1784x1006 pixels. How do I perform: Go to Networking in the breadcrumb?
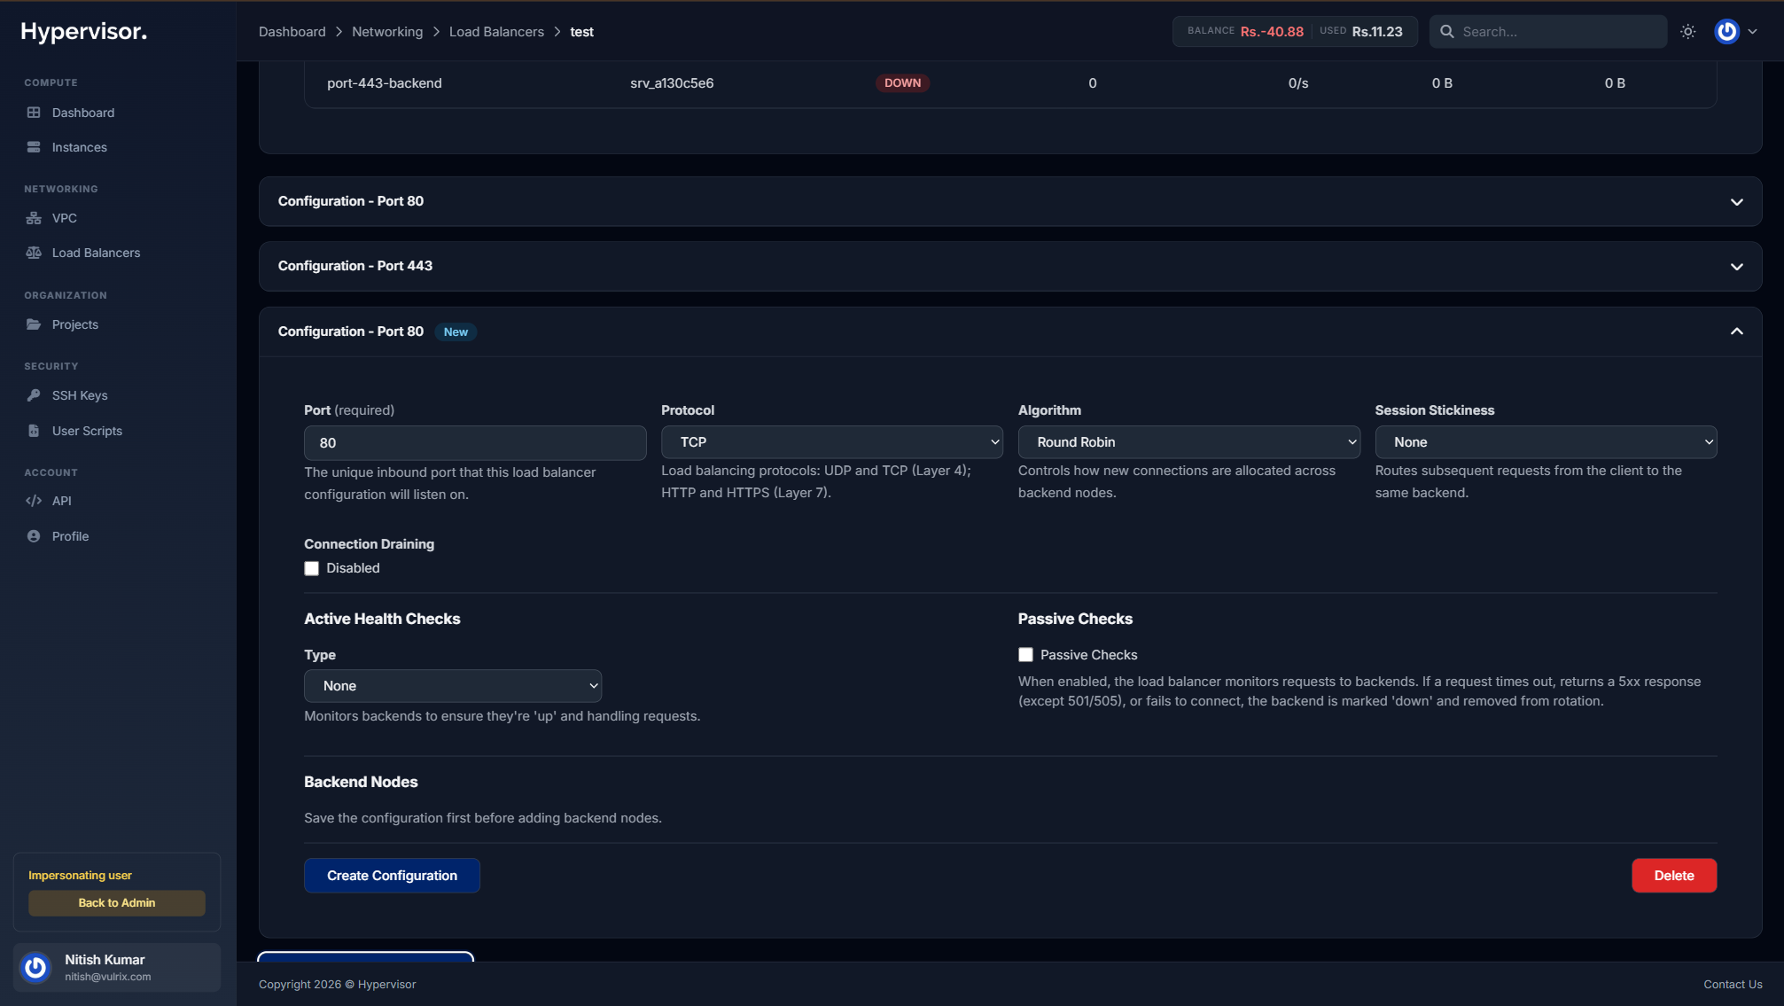(387, 32)
